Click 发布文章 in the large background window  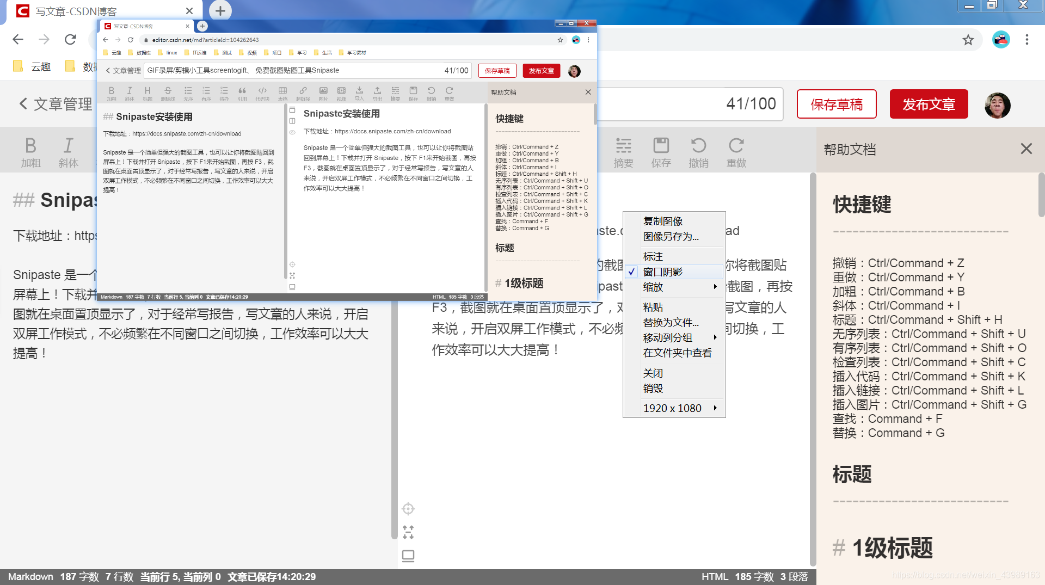pos(929,104)
